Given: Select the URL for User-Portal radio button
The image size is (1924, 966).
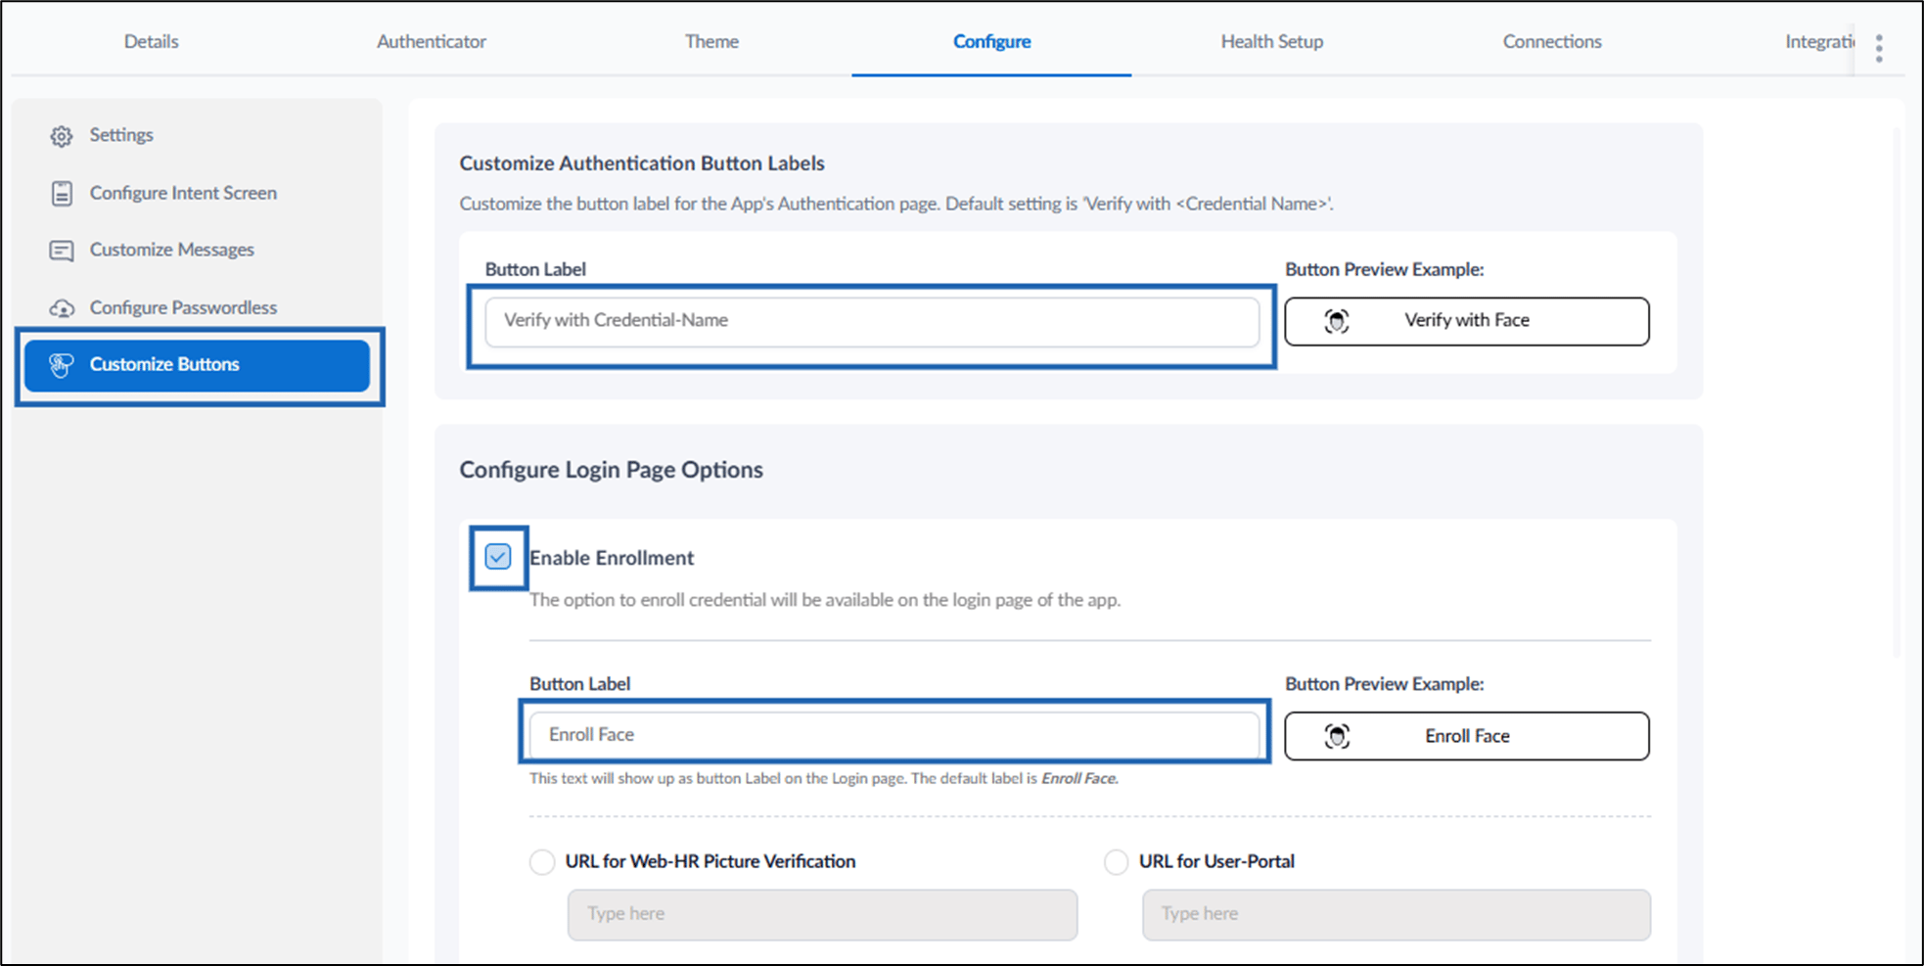Looking at the screenshot, I should [x=1116, y=862].
